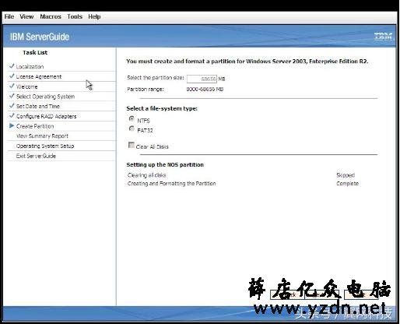Click the partition size input field
Image resolution: width=400 pixels, height=324 pixels.
(202, 79)
